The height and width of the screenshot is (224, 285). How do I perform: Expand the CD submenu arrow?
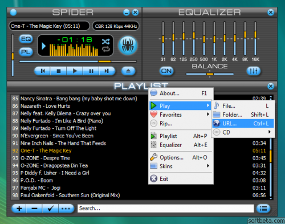269,132
